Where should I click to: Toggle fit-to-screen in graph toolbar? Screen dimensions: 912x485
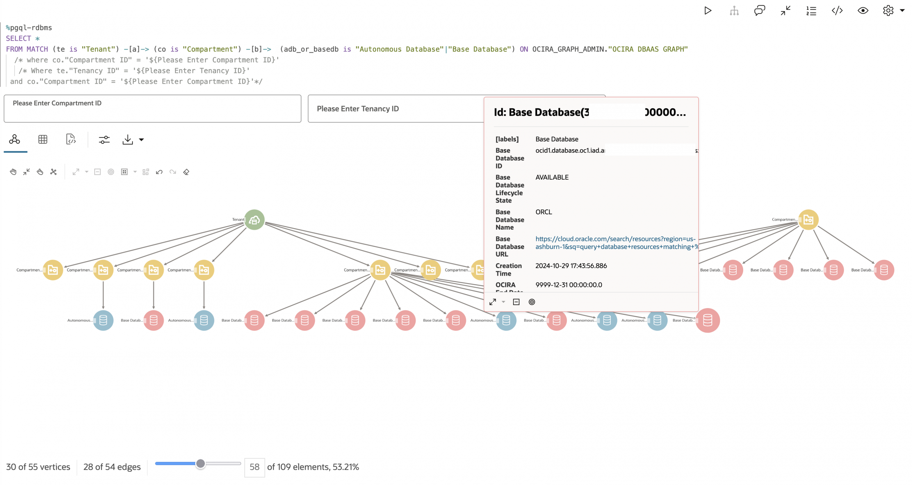[x=26, y=172]
